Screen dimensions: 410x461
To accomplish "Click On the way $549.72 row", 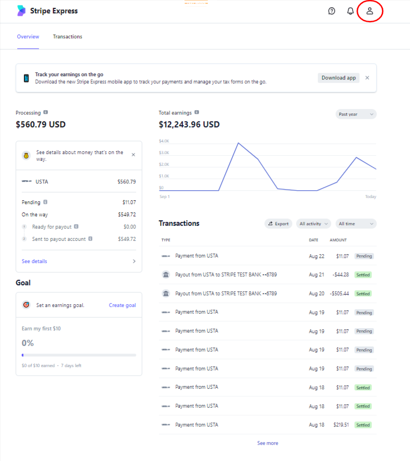I will coord(79,214).
